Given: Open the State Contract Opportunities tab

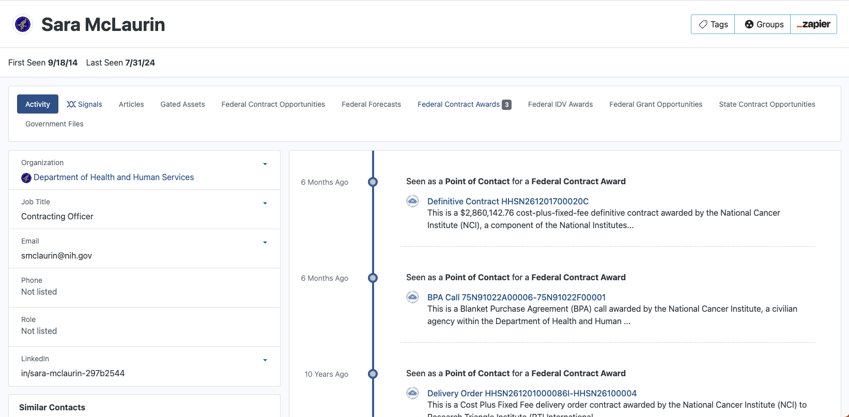Looking at the screenshot, I should tap(767, 104).
